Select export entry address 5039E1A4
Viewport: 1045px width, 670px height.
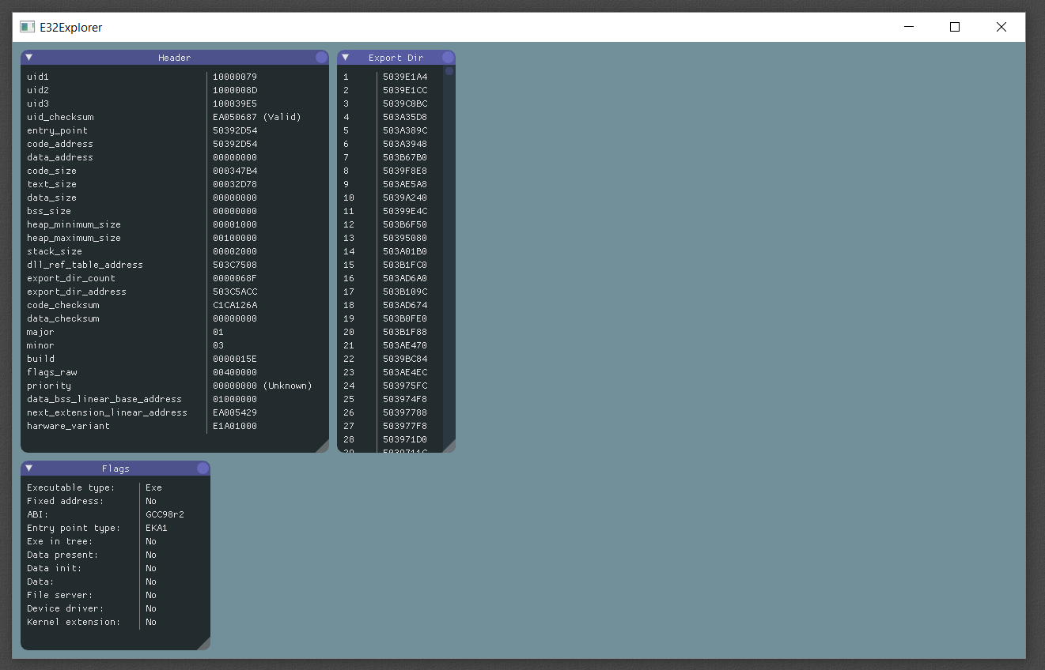click(405, 77)
